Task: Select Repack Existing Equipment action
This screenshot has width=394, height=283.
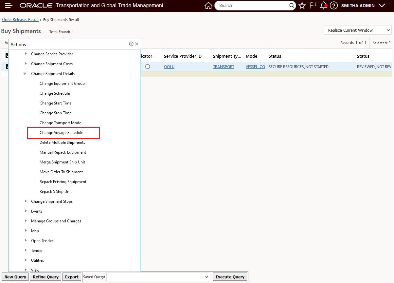Action: tap(63, 182)
